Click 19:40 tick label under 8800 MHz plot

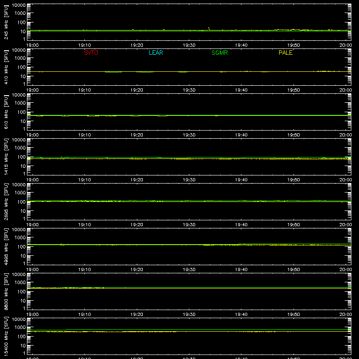(x=241, y=315)
